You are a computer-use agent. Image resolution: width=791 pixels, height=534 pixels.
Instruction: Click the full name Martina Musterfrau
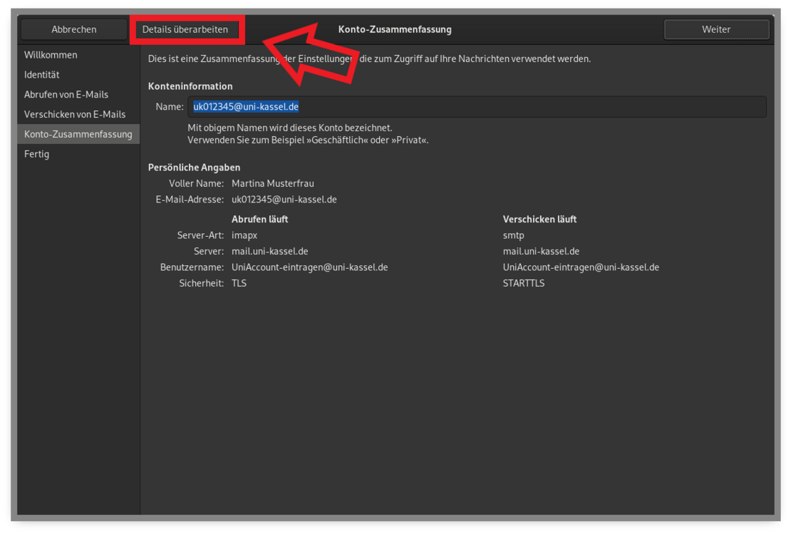(273, 184)
